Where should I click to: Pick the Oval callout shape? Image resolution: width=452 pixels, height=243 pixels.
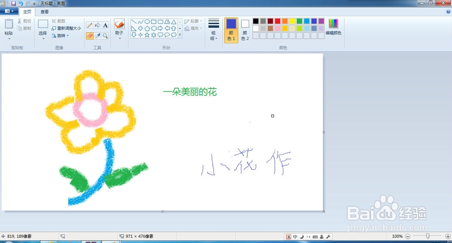pyautogui.click(x=167, y=35)
